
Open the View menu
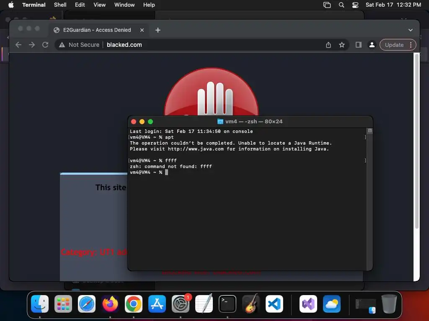pyautogui.click(x=99, y=5)
